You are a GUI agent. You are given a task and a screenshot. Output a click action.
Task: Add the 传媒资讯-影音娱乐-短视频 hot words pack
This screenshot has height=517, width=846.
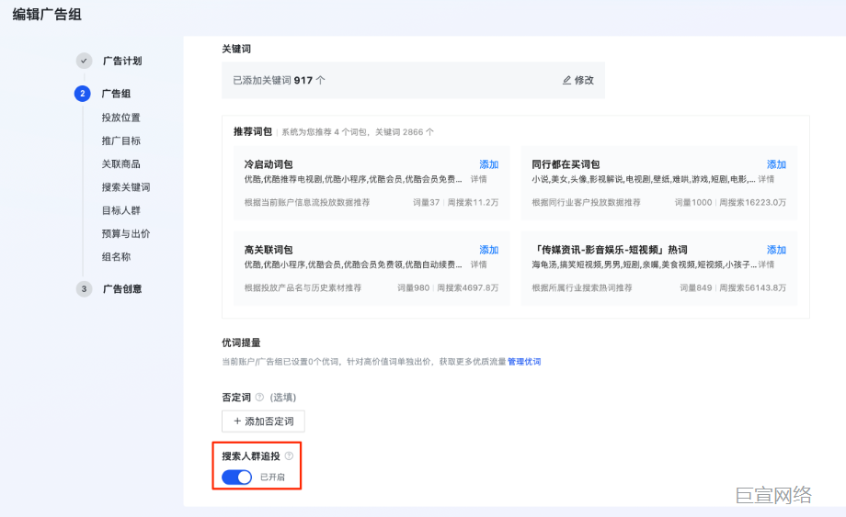(776, 250)
